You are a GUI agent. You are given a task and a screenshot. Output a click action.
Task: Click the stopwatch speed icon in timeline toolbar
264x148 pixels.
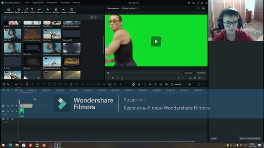71,84
